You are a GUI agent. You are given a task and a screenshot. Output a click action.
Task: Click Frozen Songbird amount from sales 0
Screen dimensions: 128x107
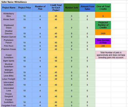(x=87, y=95)
